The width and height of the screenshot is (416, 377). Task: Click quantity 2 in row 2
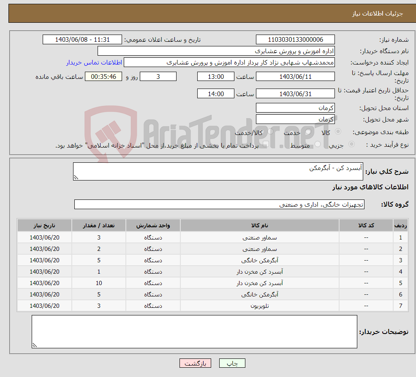point(99,249)
